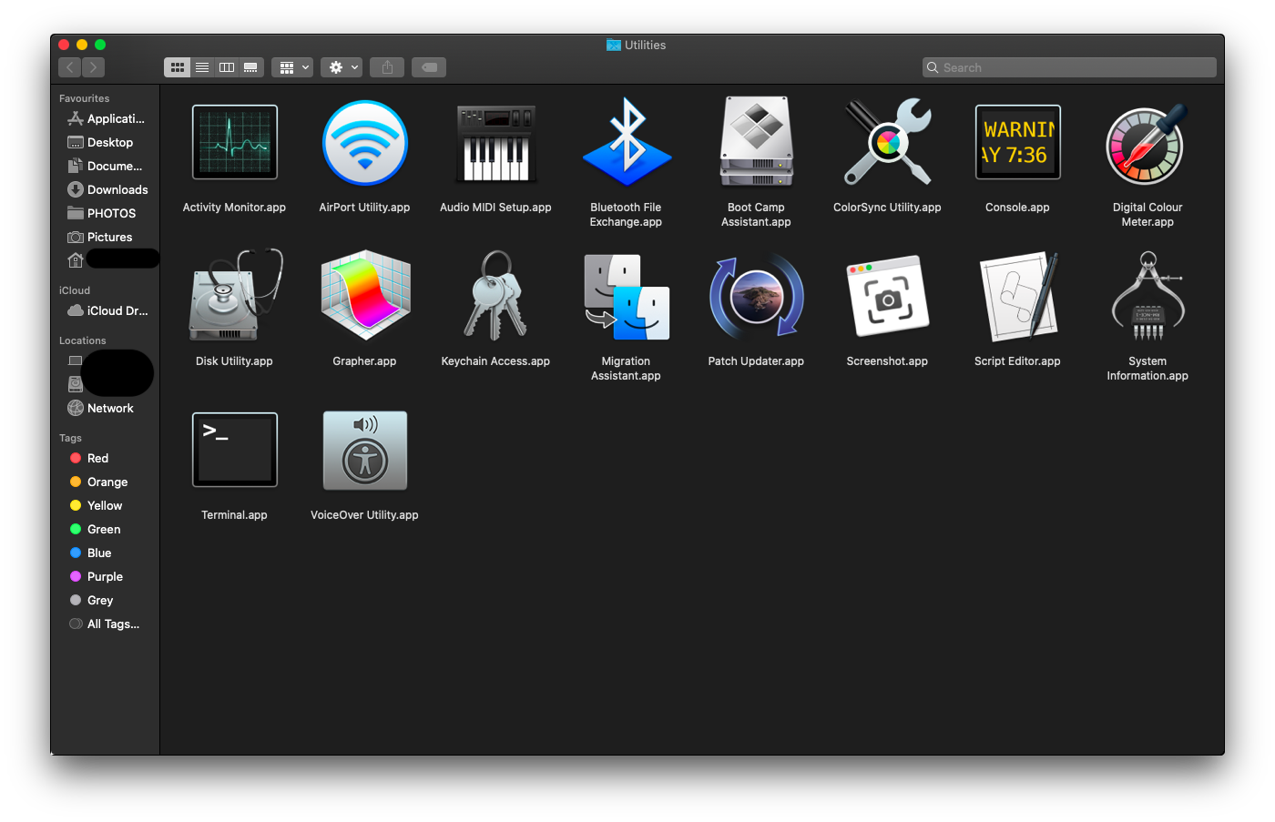
Task: Click the Locations section header
Action: pos(83,340)
